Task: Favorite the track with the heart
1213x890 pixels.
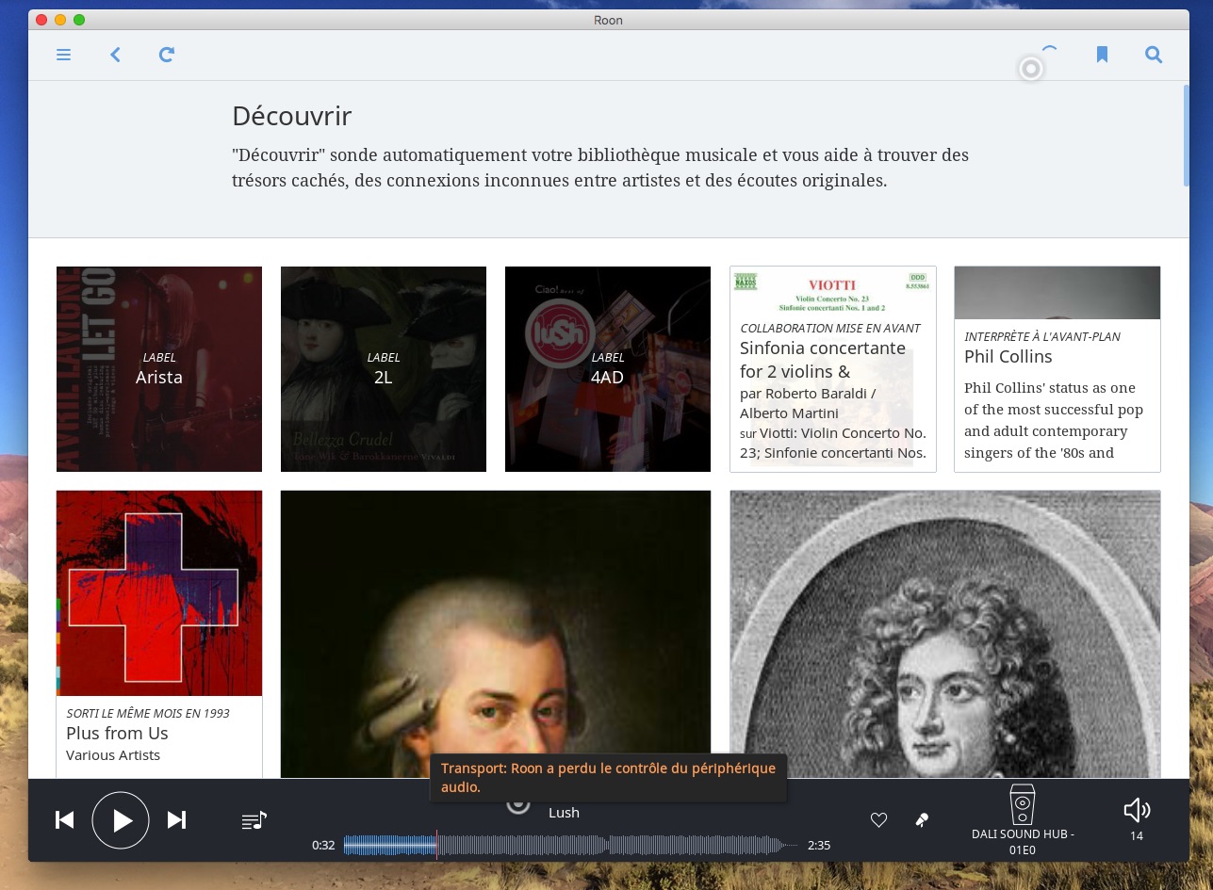Action: [x=878, y=820]
